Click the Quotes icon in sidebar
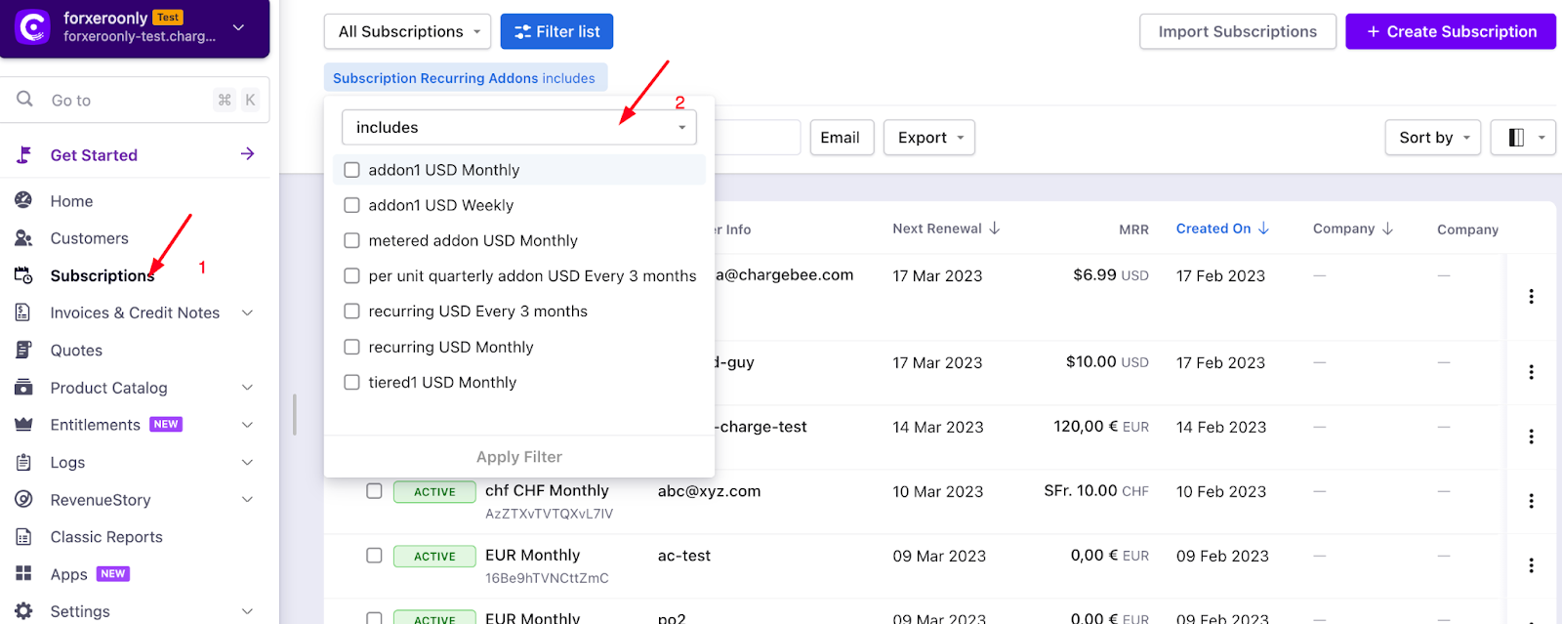1562x624 pixels. point(23,350)
